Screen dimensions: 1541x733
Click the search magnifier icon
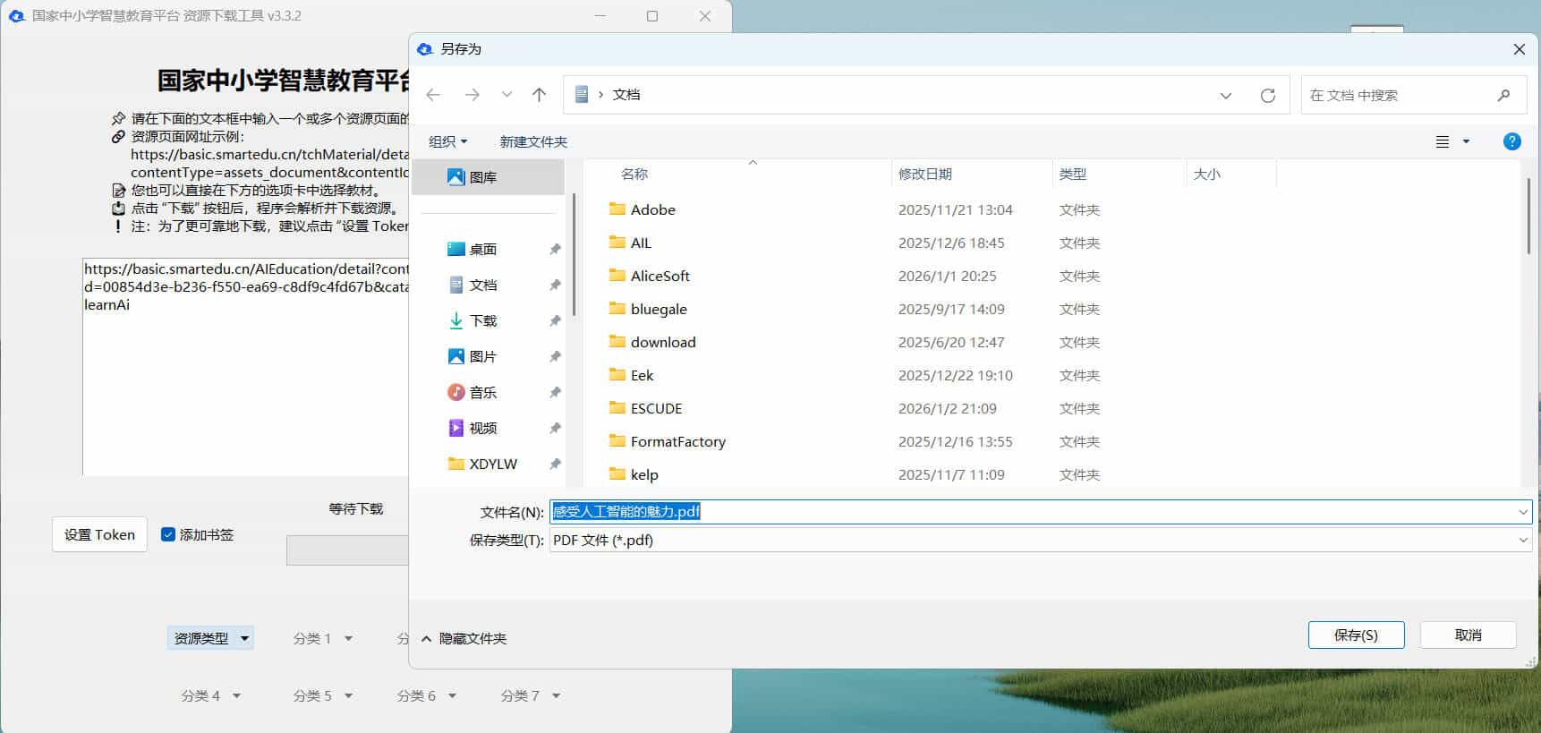(x=1503, y=96)
